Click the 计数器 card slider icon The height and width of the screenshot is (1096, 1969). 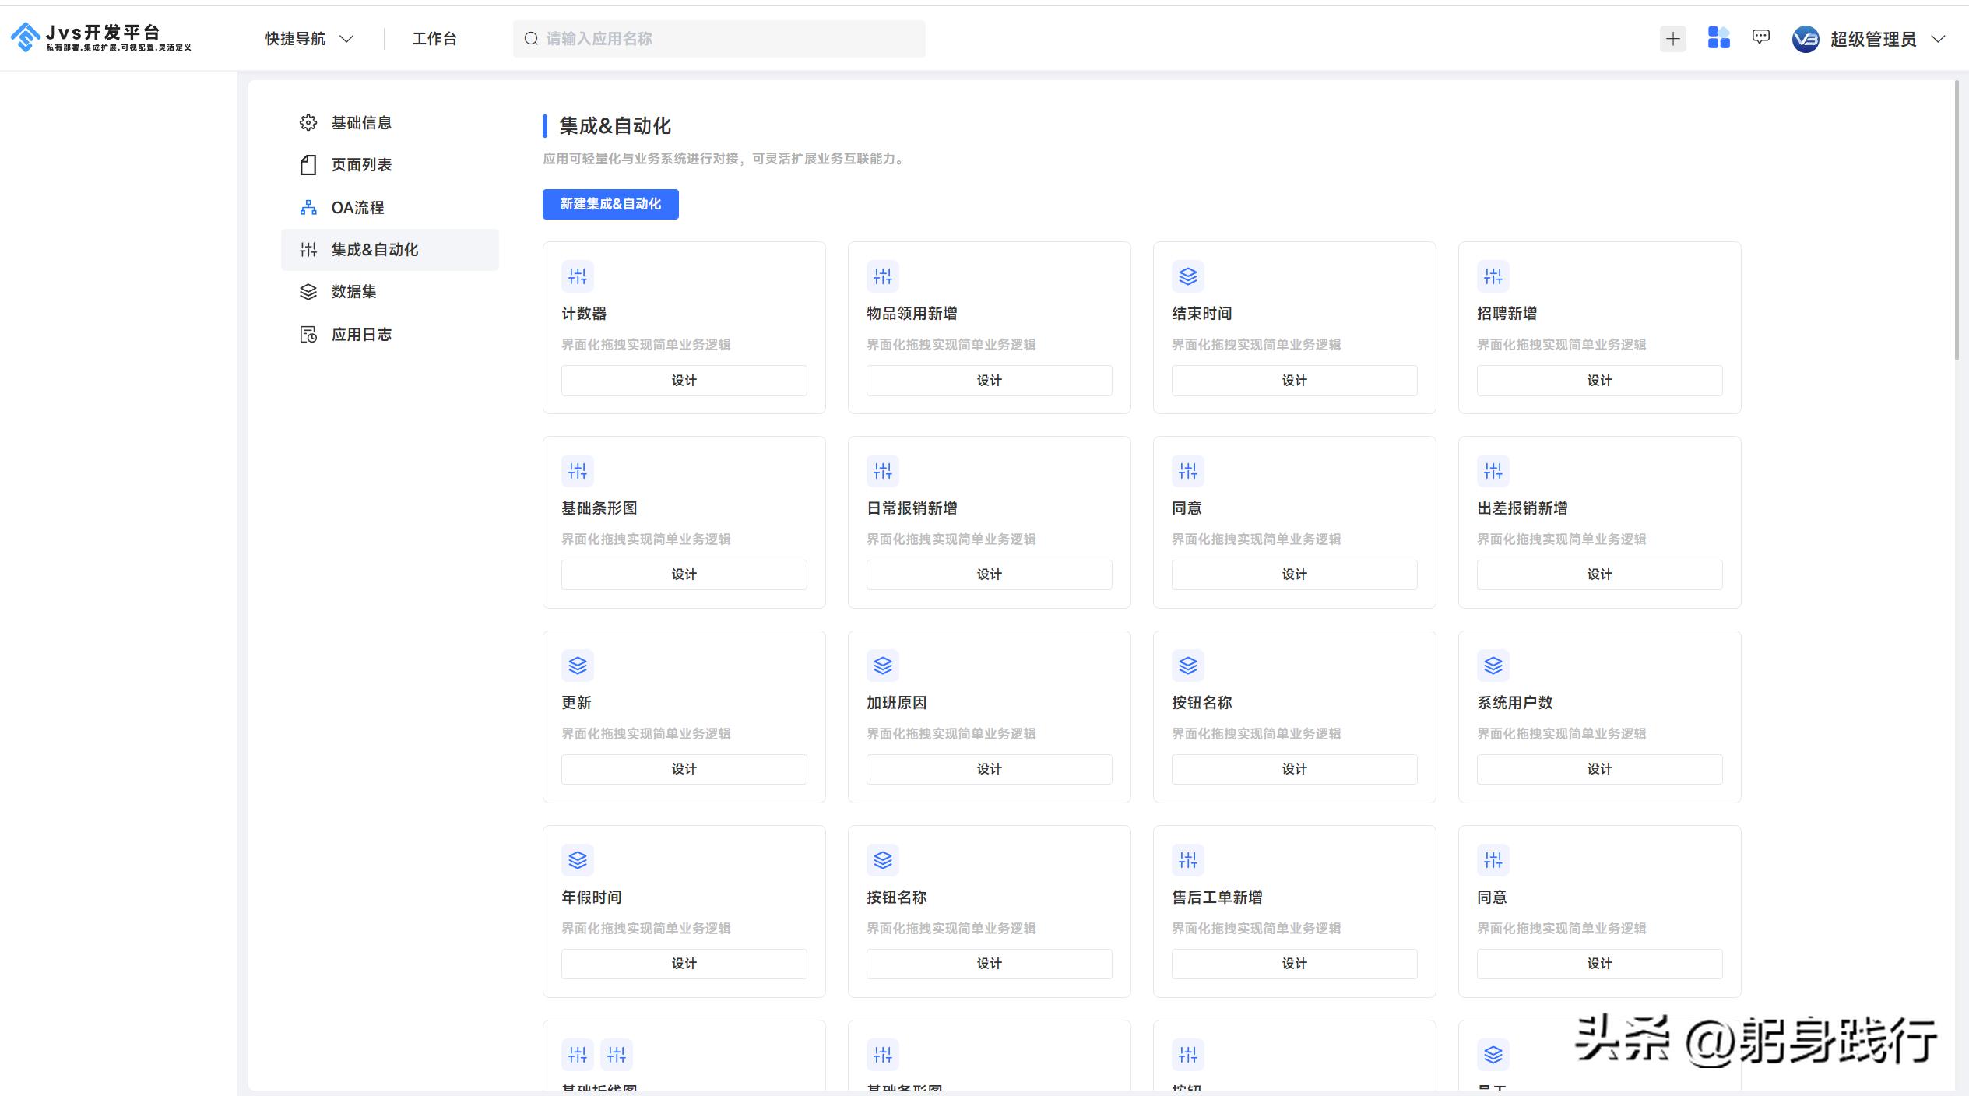pyautogui.click(x=577, y=276)
